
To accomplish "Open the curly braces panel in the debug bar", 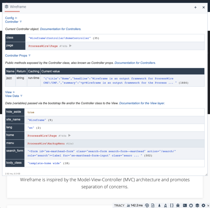I will 172,206.
